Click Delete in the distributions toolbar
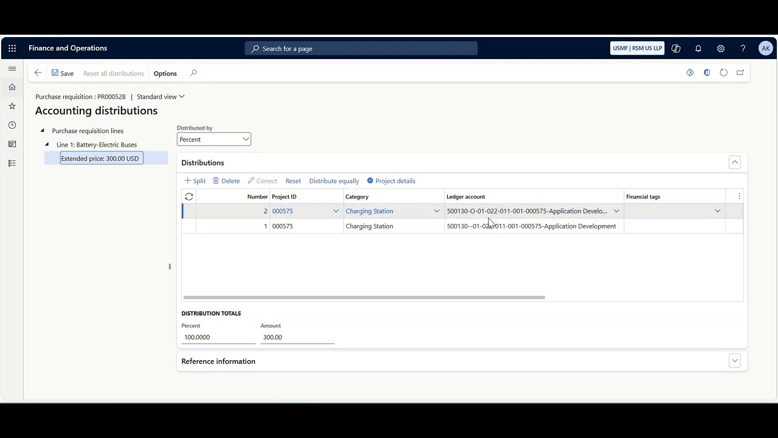Screen dimensions: 778x438 coord(226,181)
